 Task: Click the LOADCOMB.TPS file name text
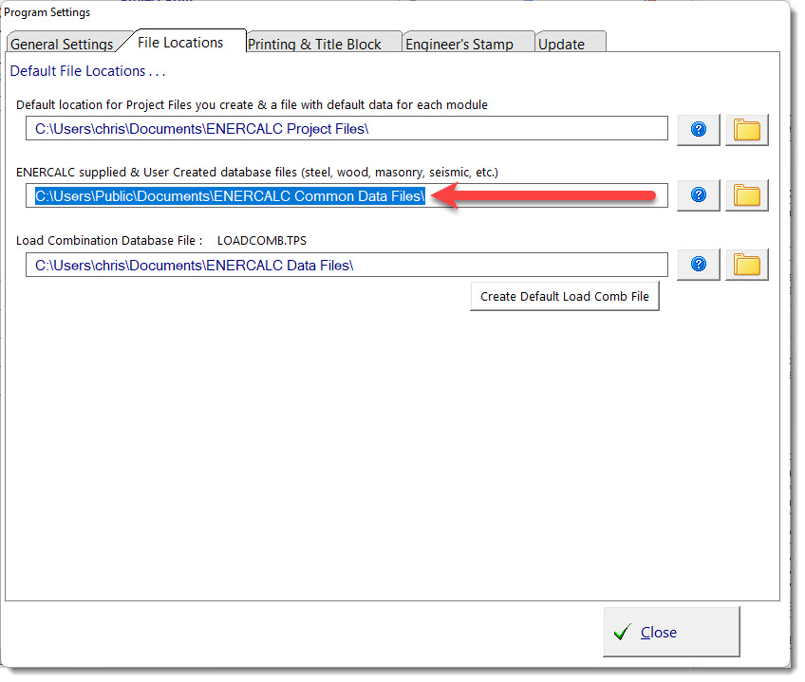(261, 241)
